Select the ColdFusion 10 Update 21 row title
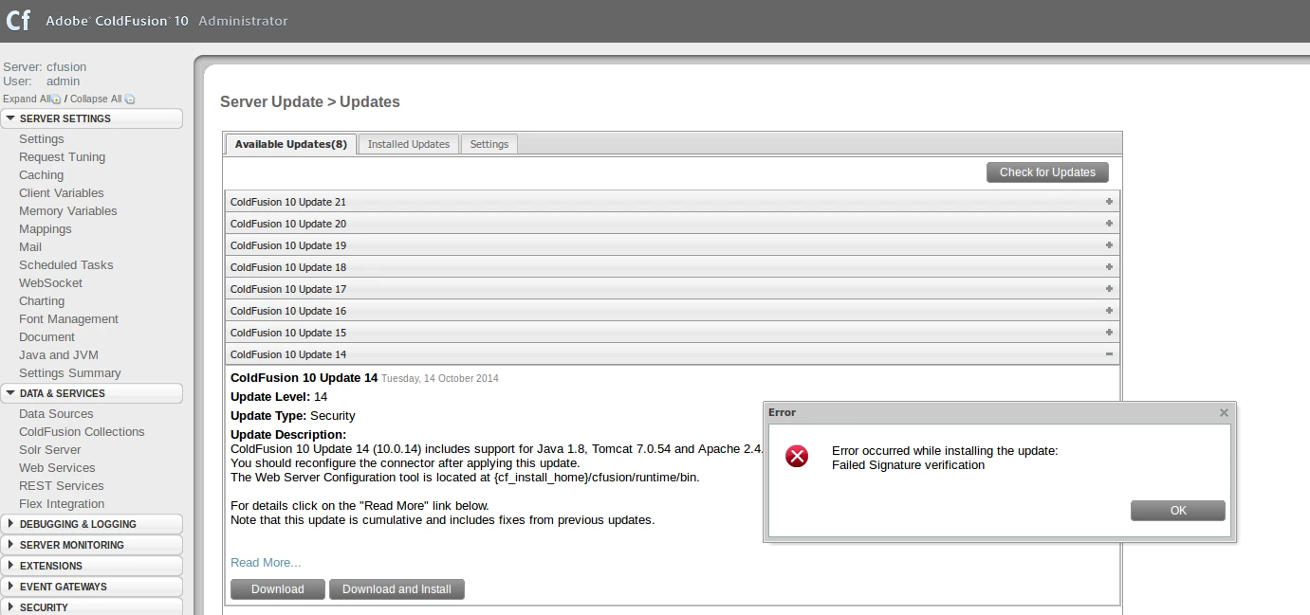Screen dimensions: 1310x615 [x=288, y=202]
